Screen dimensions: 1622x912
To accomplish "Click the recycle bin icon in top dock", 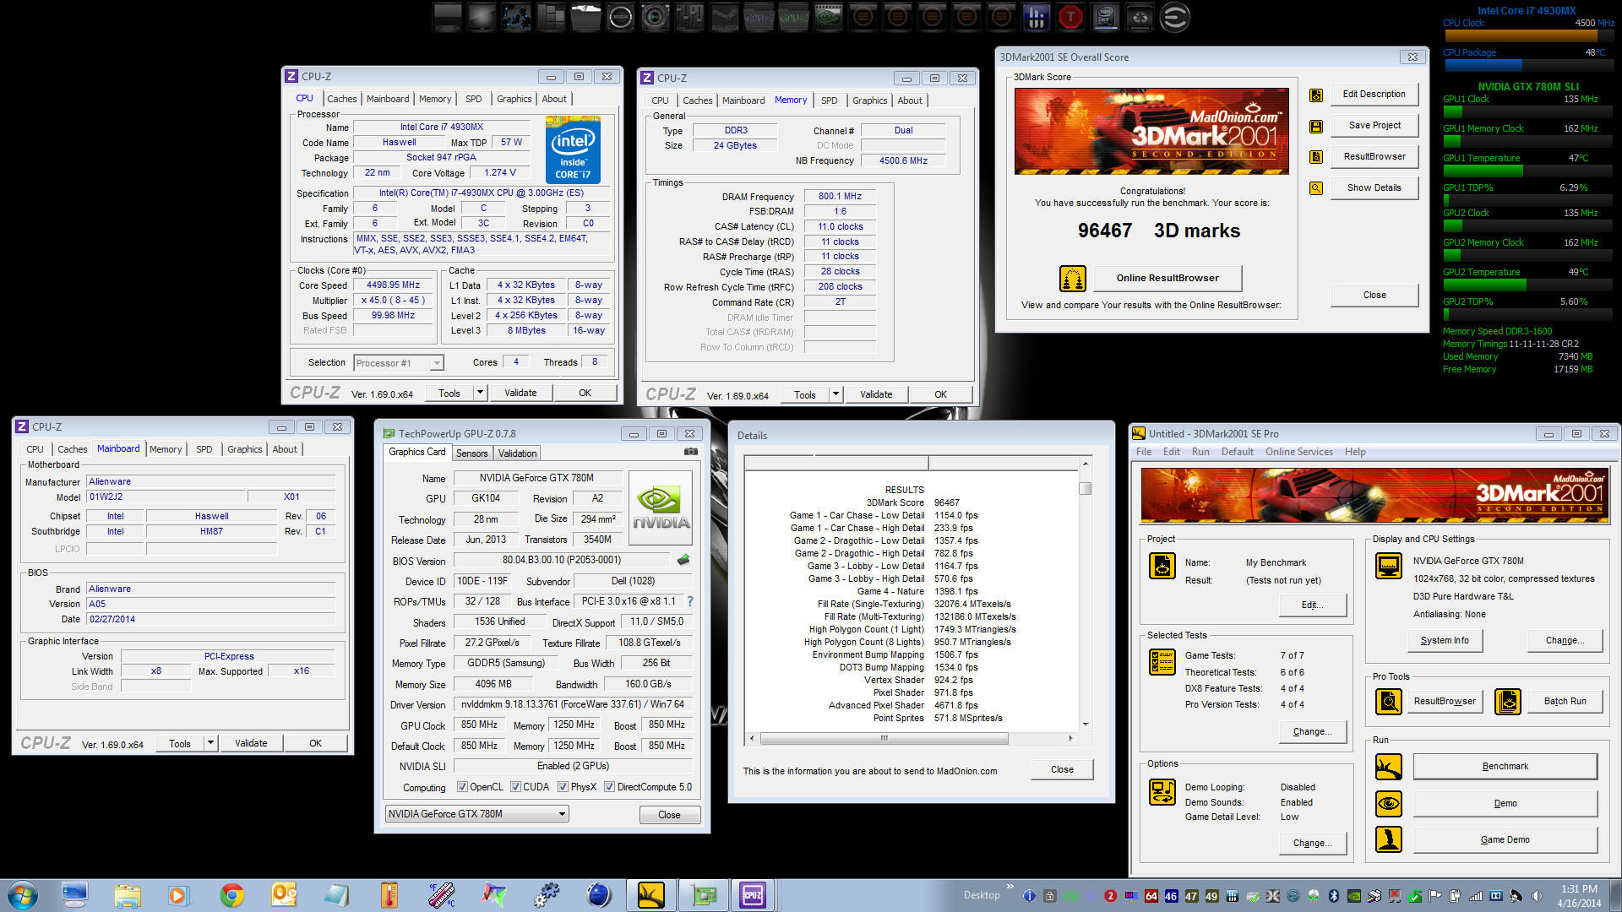I will pos(1140,17).
